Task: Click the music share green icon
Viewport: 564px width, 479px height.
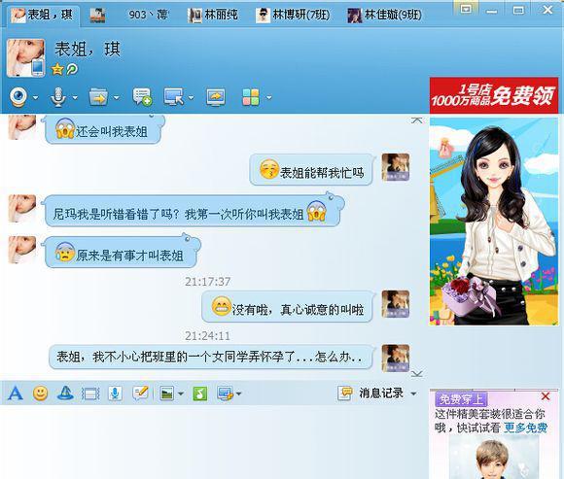Action: click(x=200, y=393)
